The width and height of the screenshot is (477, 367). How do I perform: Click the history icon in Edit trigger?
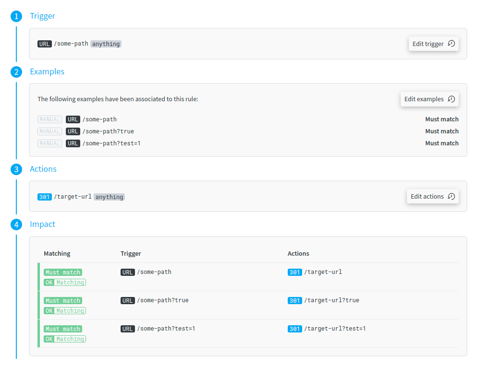coord(452,44)
